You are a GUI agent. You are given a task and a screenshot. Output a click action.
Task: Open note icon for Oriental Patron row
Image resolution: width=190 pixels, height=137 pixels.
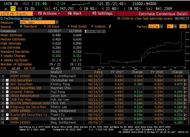[7, 92]
